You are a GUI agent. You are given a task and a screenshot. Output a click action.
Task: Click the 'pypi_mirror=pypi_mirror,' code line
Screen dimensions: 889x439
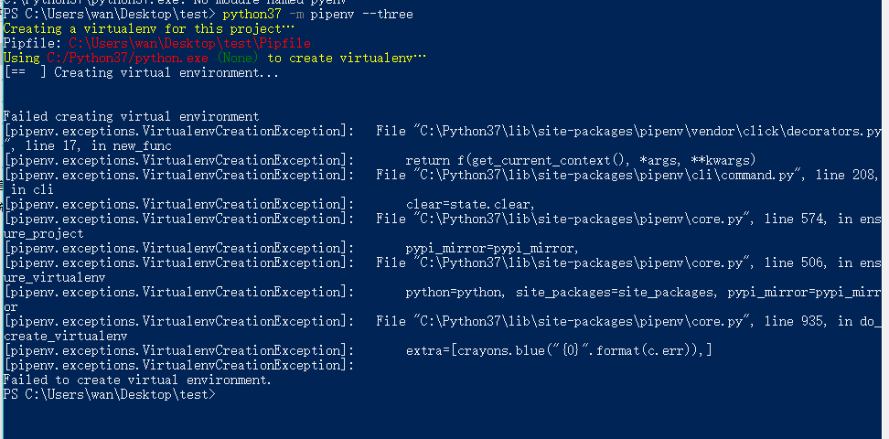click(492, 249)
